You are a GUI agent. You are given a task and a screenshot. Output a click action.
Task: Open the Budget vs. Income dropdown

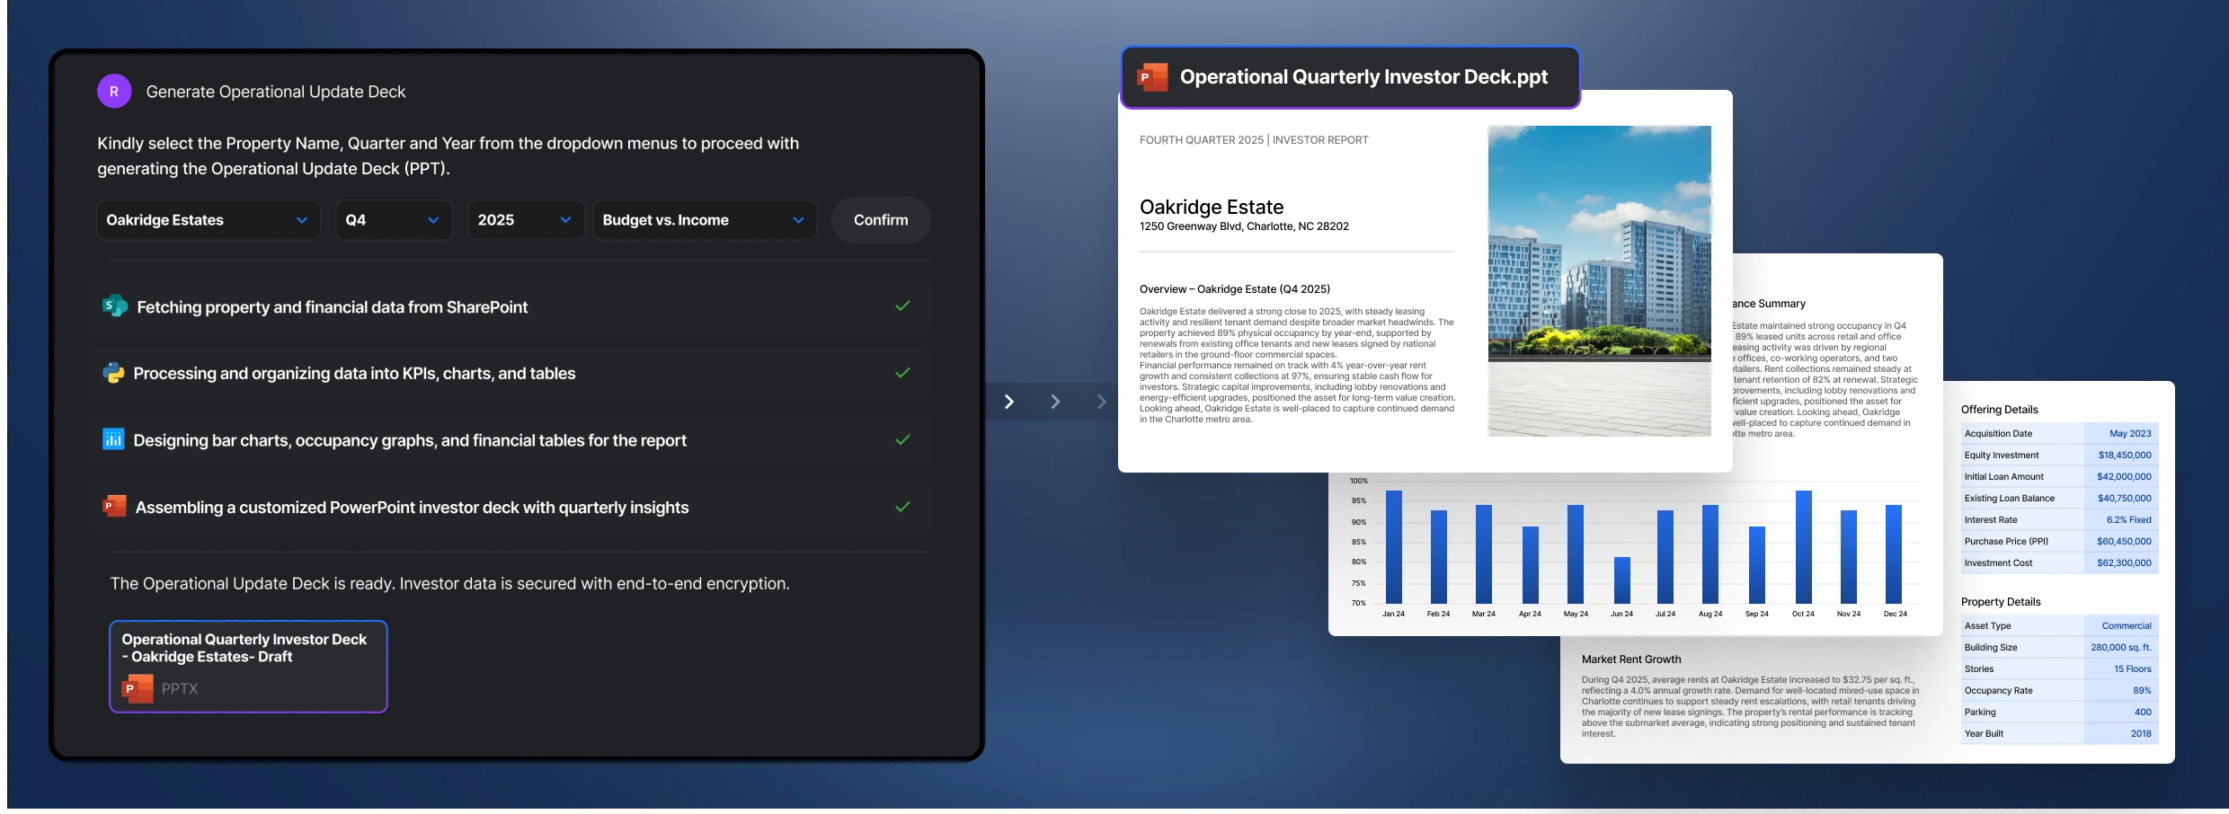705,220
